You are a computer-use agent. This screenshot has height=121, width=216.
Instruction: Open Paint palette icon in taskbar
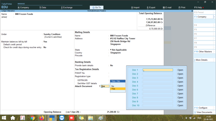pyautogui.click(x=101, y=118)
